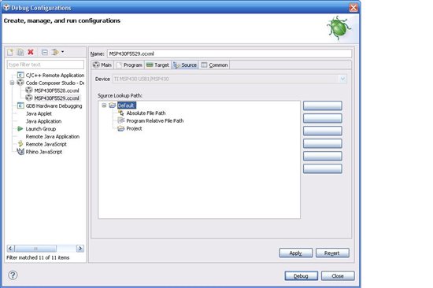The height and width of the screenshot is (288, 433).
Task: Collapse the Default source lookup node
Action: (x=104, y=105)
